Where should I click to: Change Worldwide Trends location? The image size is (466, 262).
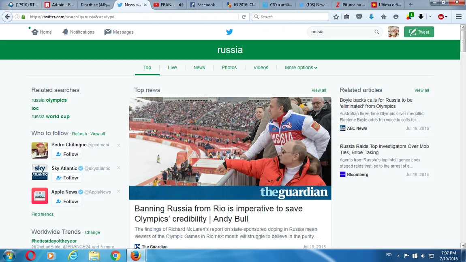point(92,232)
